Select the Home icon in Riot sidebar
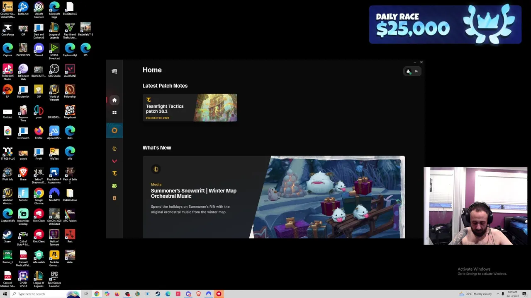This screenshot has height=298, width=531. [114, 100]
